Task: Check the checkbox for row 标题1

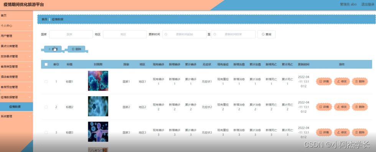Action: (x=46, y=82)
